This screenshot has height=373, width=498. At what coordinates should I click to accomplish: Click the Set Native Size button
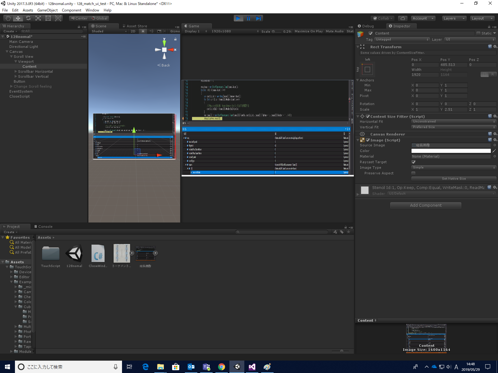tap(453, 179)
